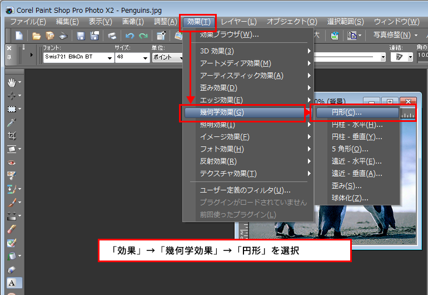Open the ファイル(F) menu

click(x=28, y=22)
